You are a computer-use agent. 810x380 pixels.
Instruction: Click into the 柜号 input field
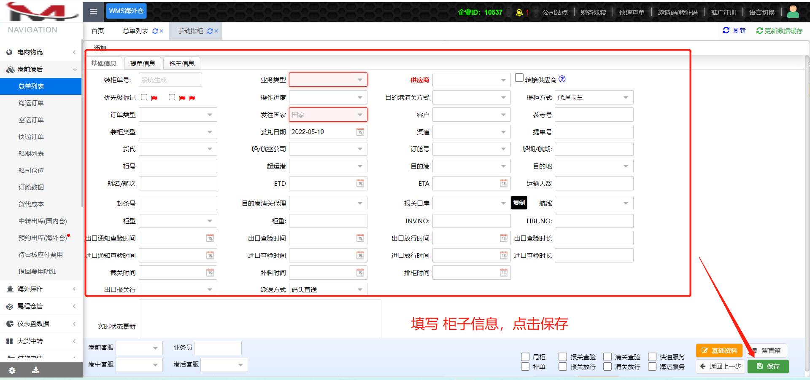click(x=178, y=166)
